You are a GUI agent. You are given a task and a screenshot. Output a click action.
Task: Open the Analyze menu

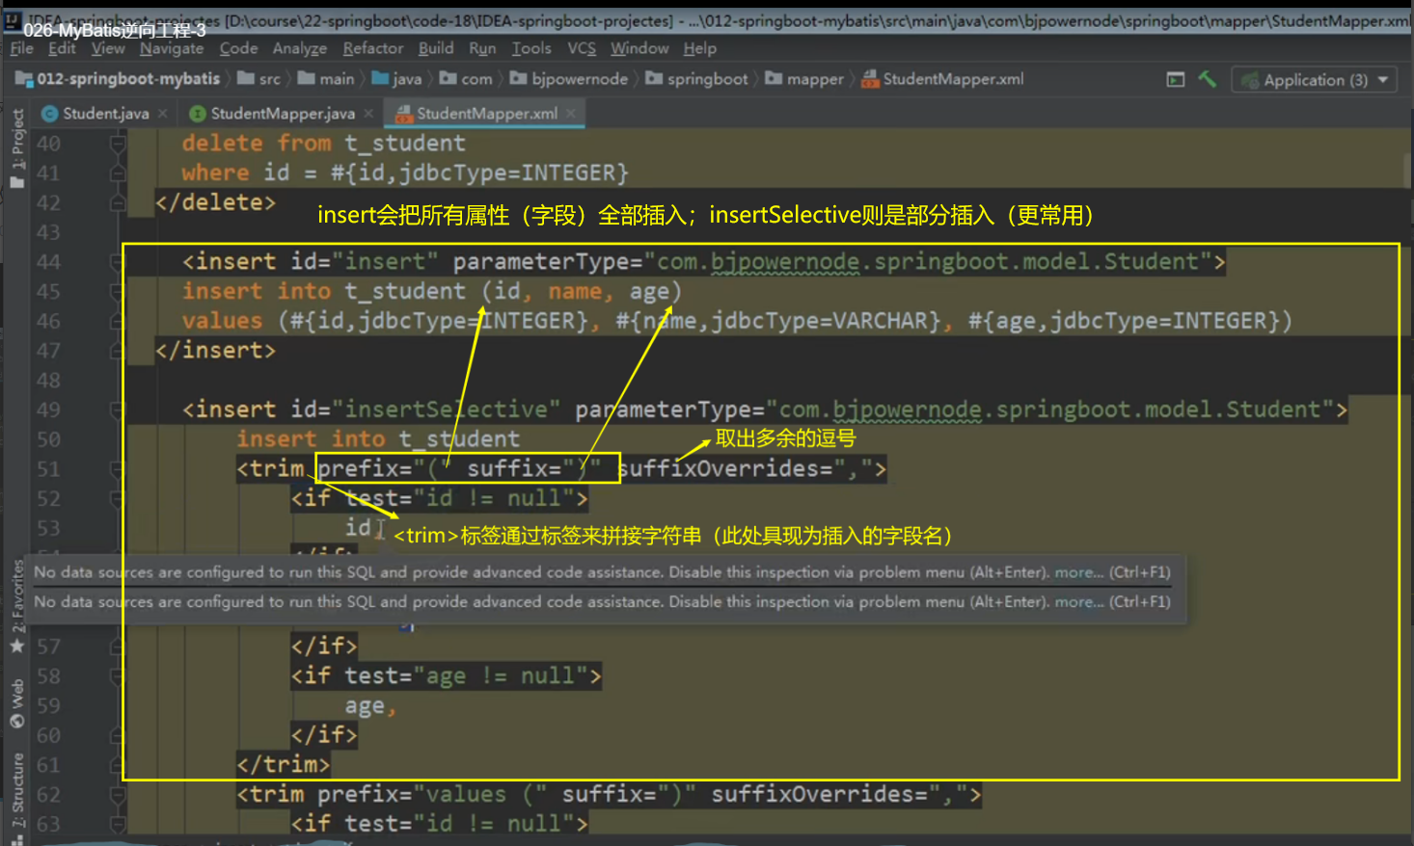300,48
